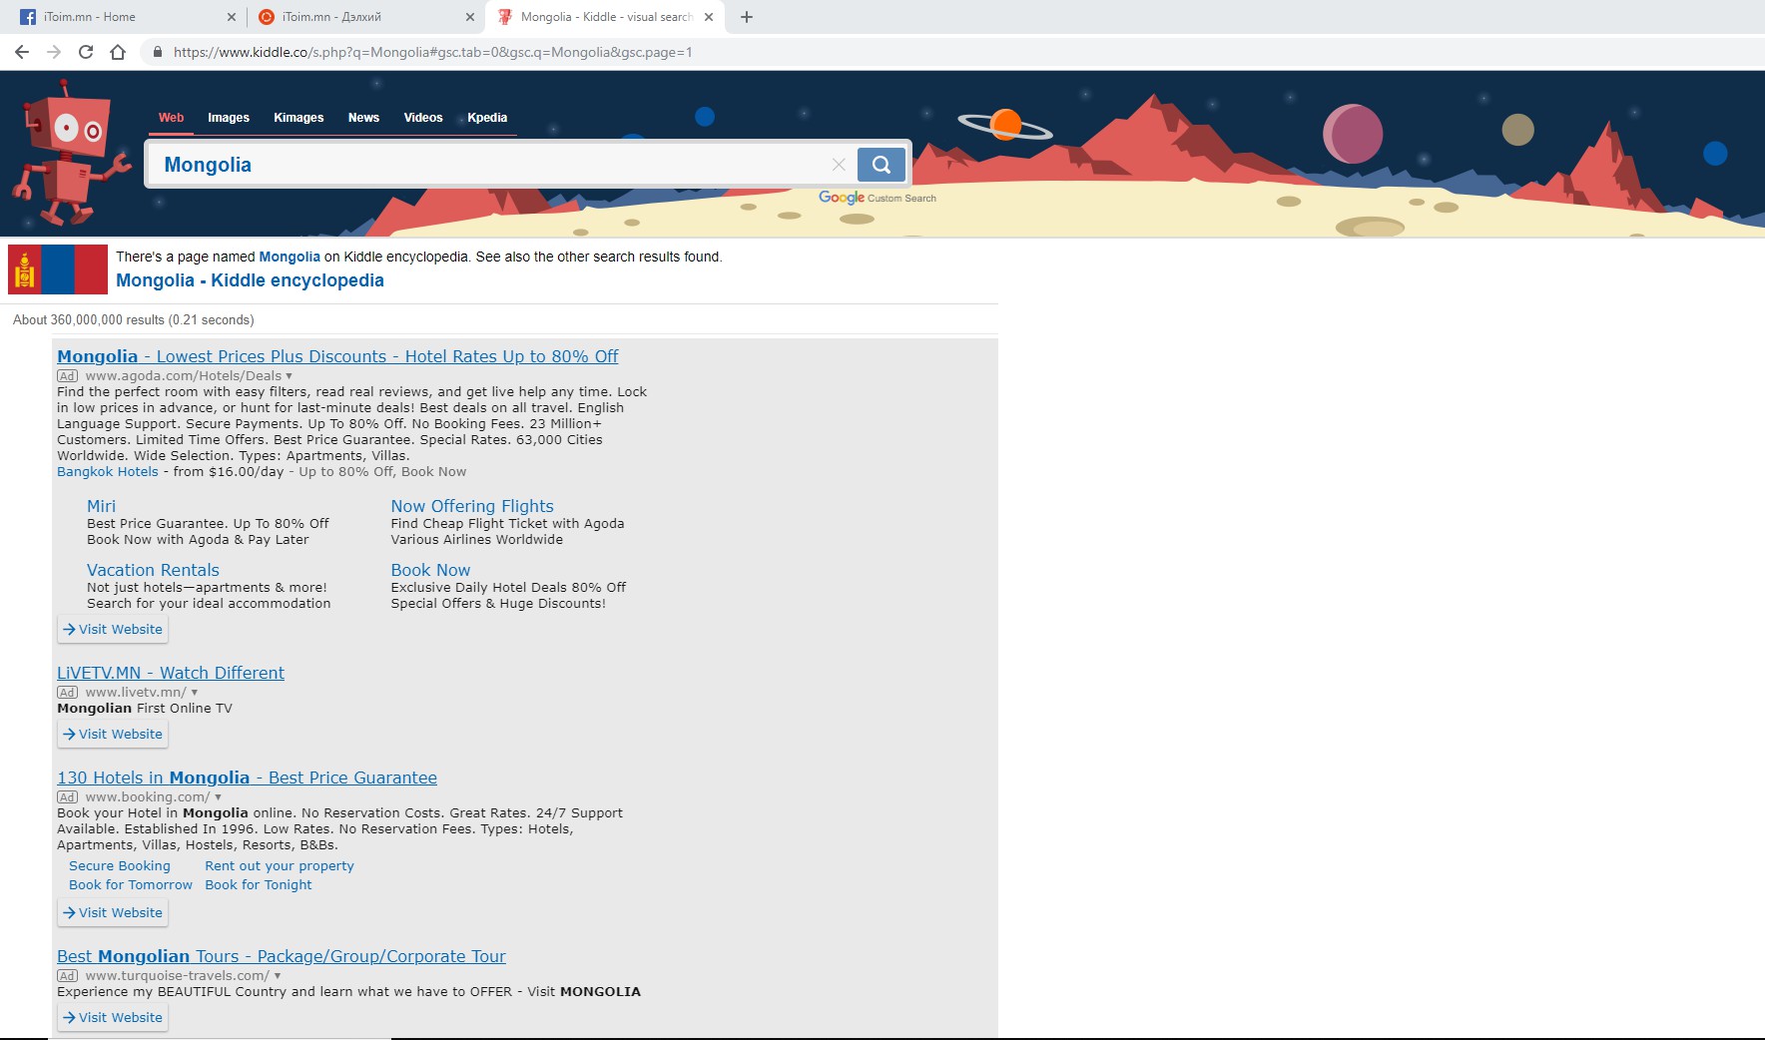Click Visit Website under the Agoda ad
Screen dimensions: 1765x1040
pyautogui.click(x=113, y=629)
